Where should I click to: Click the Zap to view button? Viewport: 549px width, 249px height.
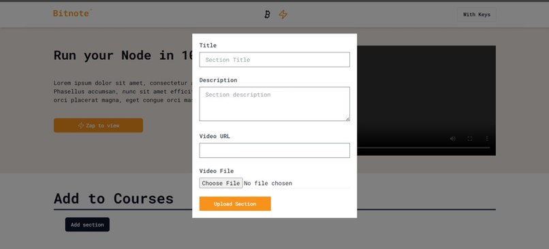pos(98,126)
